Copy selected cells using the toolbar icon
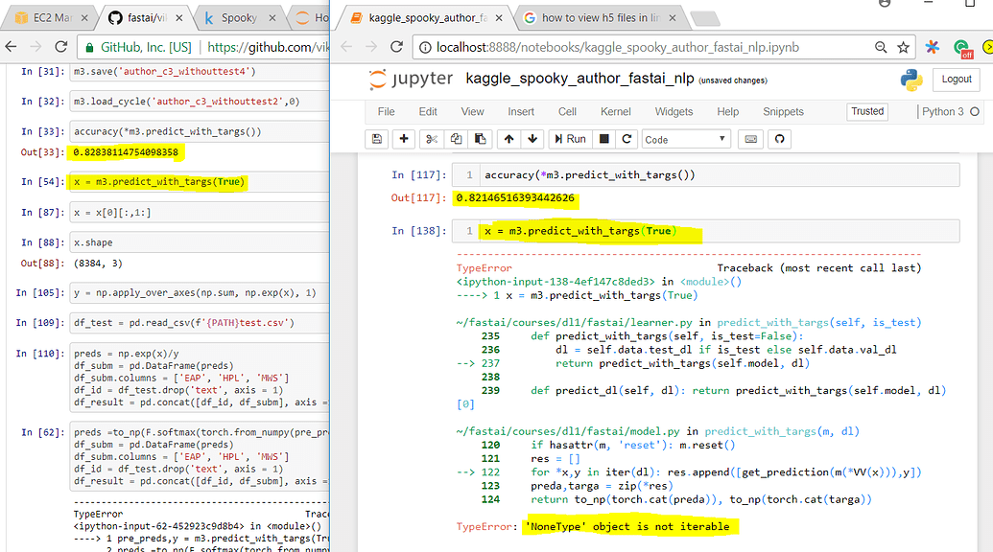Viewport: 993px width, 552px height. [456, 139]
